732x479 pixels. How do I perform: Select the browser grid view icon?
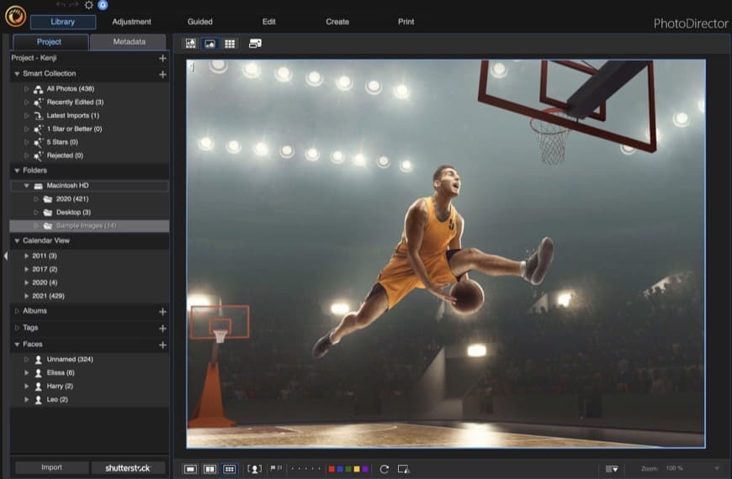[x=230, y=44]
